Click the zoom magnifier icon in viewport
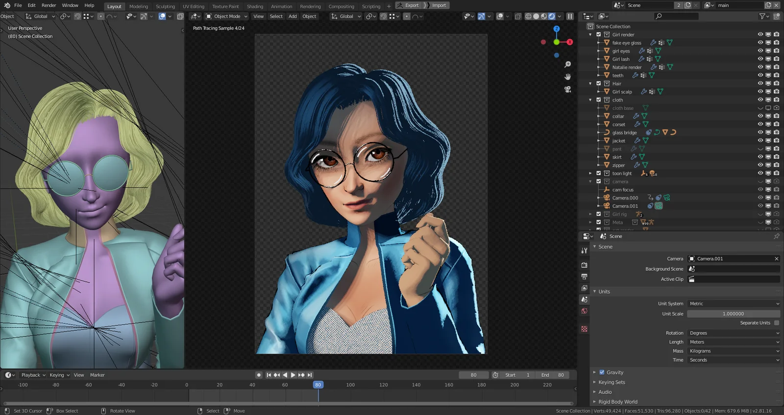Viewport: 784px width, 415px height. (x=567, y=65)
